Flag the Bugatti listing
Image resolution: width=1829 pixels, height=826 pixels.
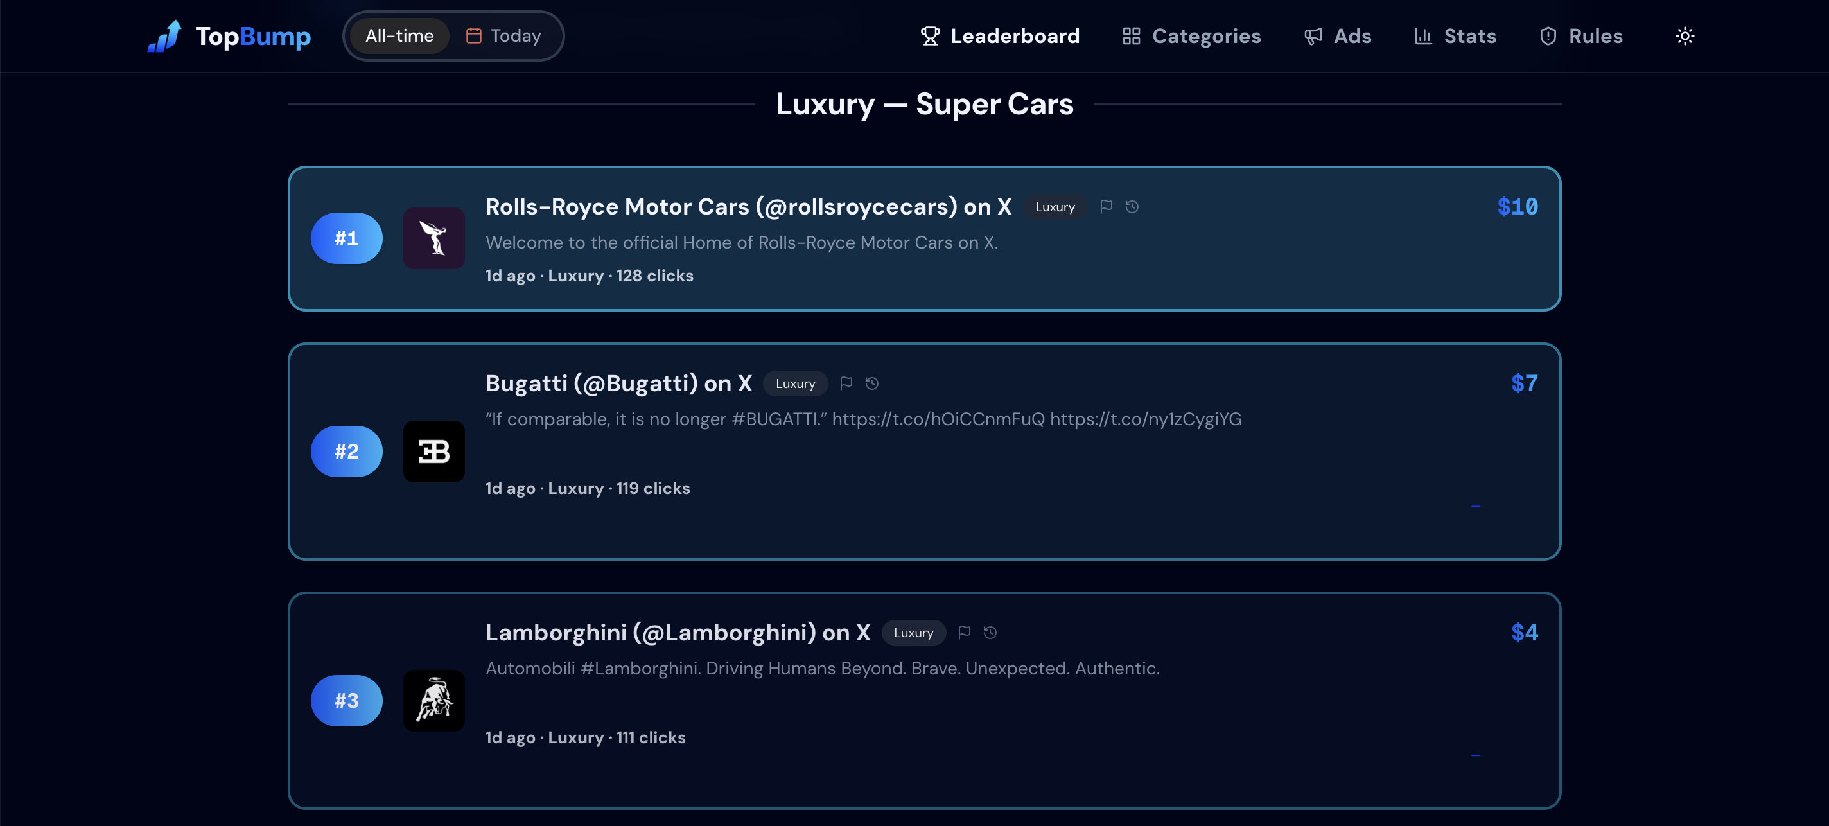click(846, 383)
